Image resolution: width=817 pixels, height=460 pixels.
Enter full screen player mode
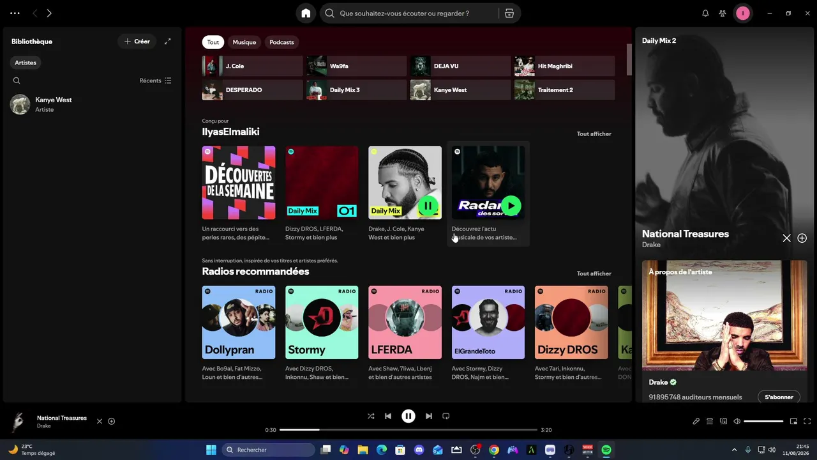pos(807,422)
